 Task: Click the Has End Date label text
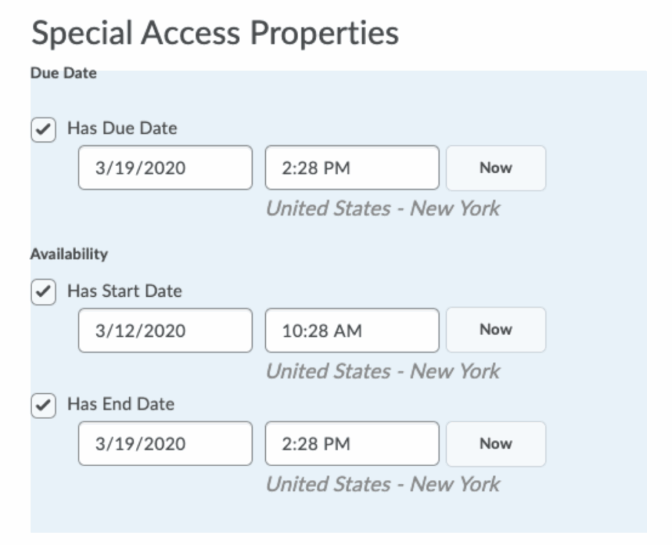pyautogui.click(x=121, y=404)
